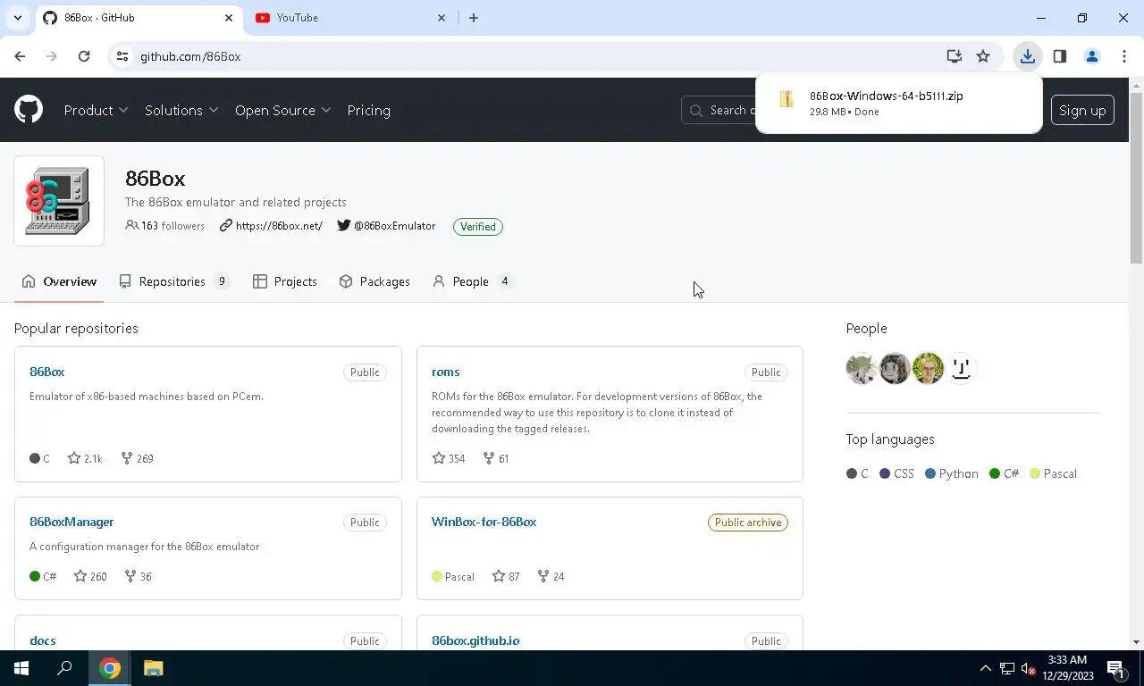Switch to the Packages tab
The height and width of the screenshot is (686, 1144).
tap(374, 281)
